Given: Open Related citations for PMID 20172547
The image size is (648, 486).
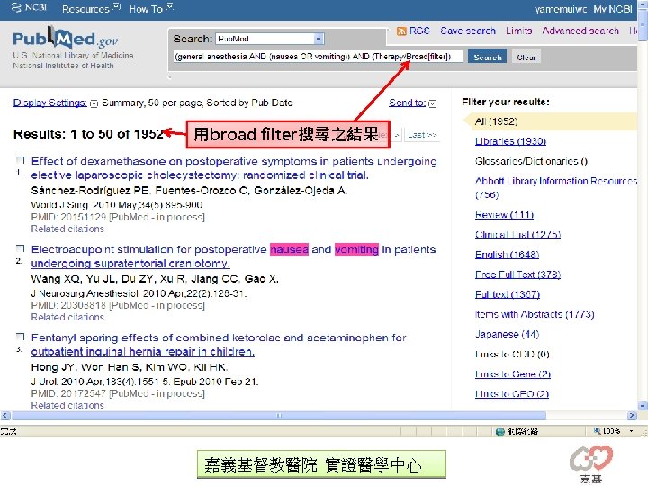Looking at the screenshot, I should [67, 405].
